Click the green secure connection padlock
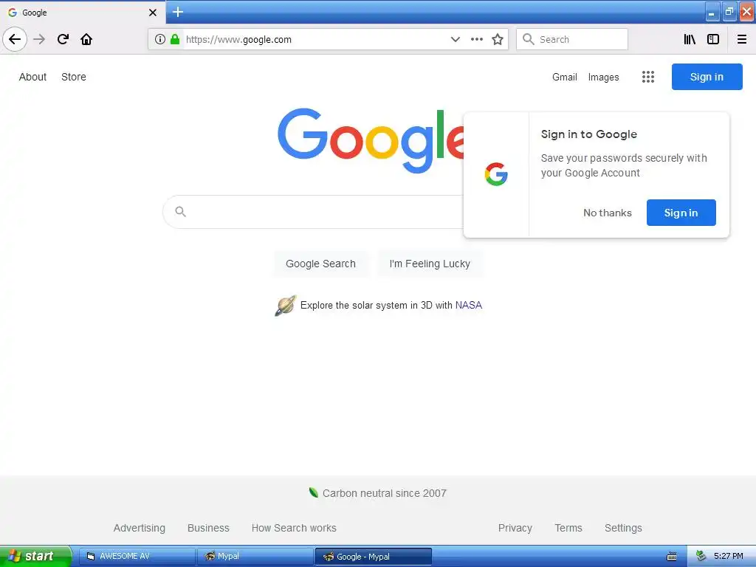 (175, 39)
